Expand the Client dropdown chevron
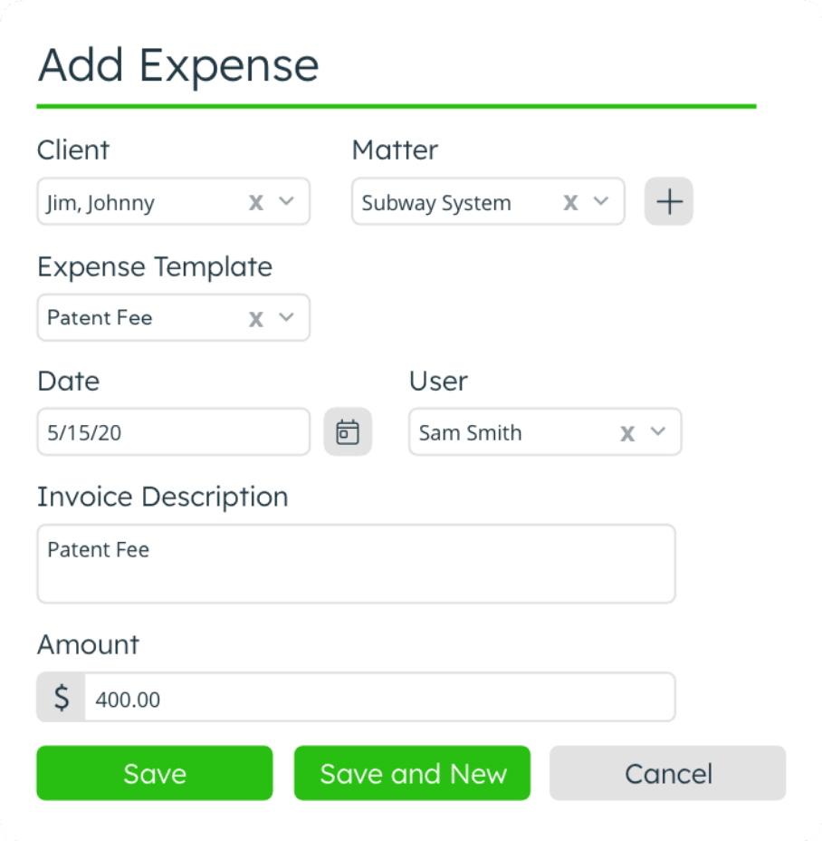 287,201
